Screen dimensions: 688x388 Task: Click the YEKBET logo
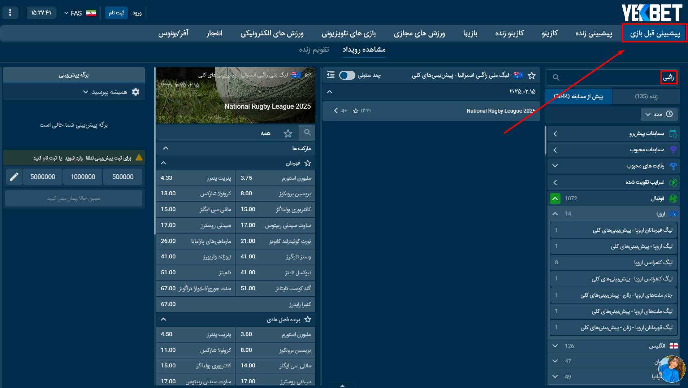pos(652,13)
